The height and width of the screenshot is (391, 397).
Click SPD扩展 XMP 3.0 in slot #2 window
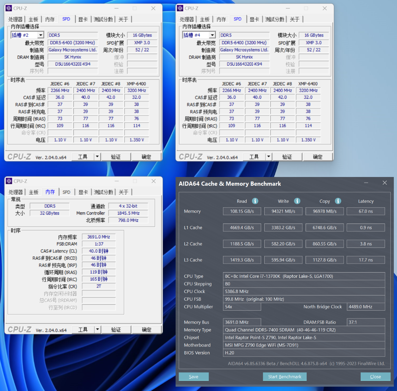(x=142, y=43)
